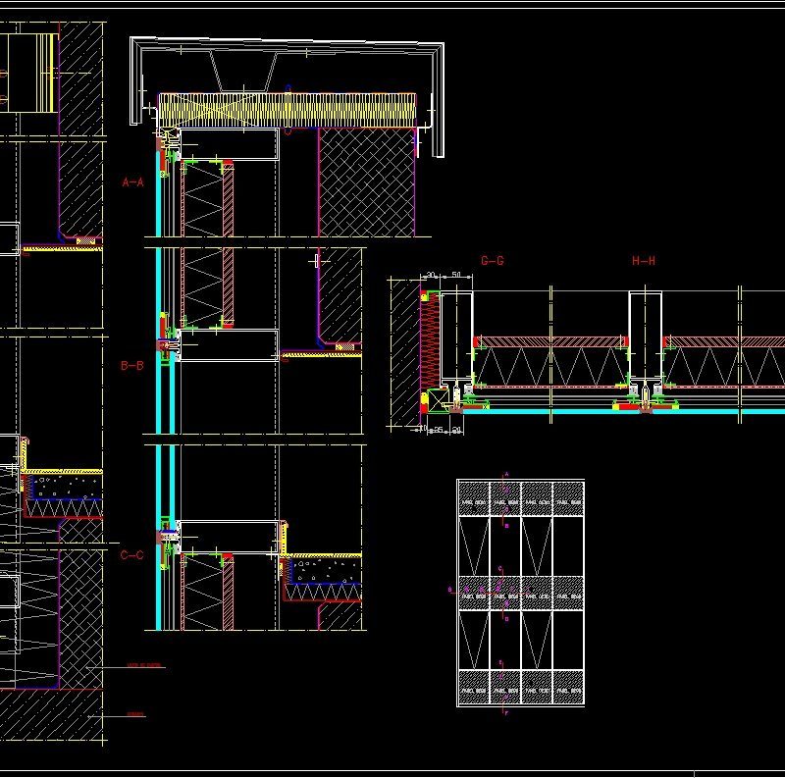
Task: Click the bottom-right PANEL cell of the elevation
Action: point(567,689)
